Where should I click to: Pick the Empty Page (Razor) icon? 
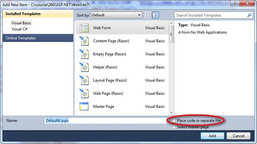tap(84, 54)
